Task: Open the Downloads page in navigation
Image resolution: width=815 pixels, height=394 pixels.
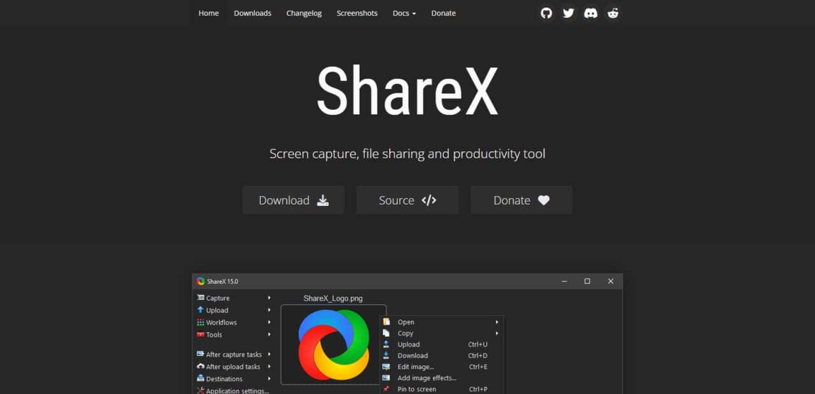Action: pyautogui.click(x=252, y=13)
